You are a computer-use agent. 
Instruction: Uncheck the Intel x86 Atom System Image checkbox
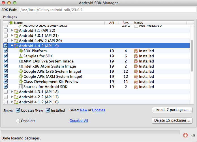[6, 66]
